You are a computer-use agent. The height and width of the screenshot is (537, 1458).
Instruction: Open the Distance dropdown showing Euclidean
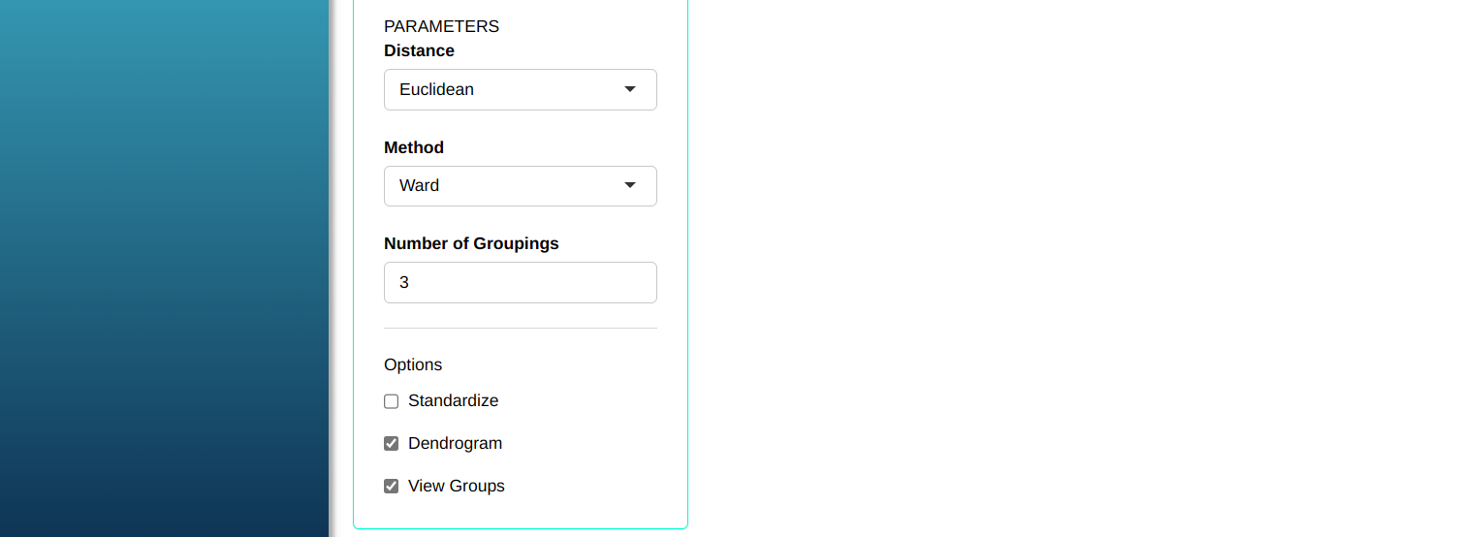[x=520, y=89]
